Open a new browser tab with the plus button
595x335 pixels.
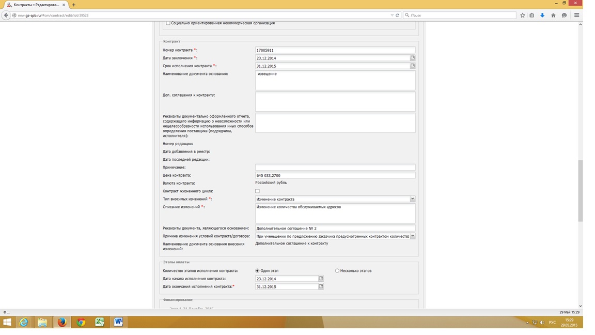(74, 5)
